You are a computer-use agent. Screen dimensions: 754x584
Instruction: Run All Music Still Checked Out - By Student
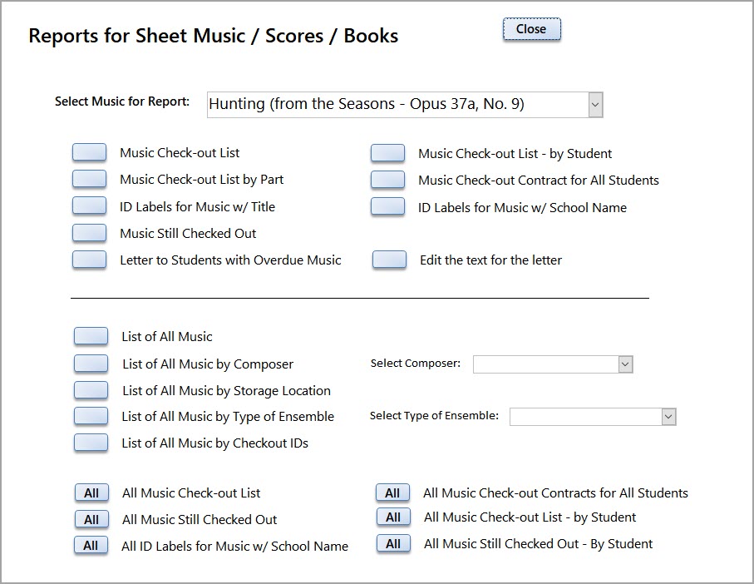click(x=392, y=545)
